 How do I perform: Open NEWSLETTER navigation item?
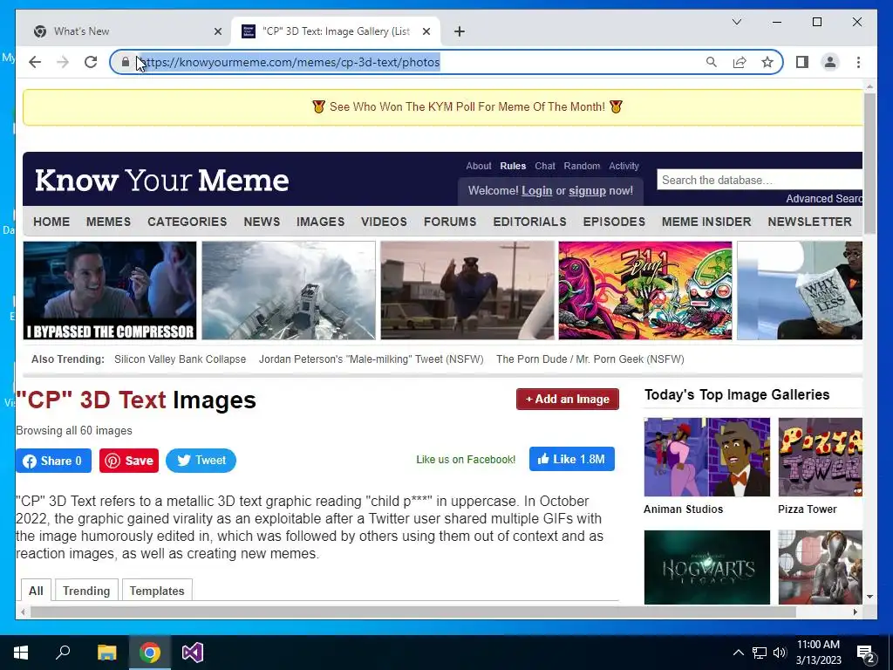tap(810, 222)
